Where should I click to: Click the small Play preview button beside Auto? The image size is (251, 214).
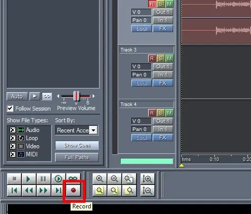click(35, 96)
